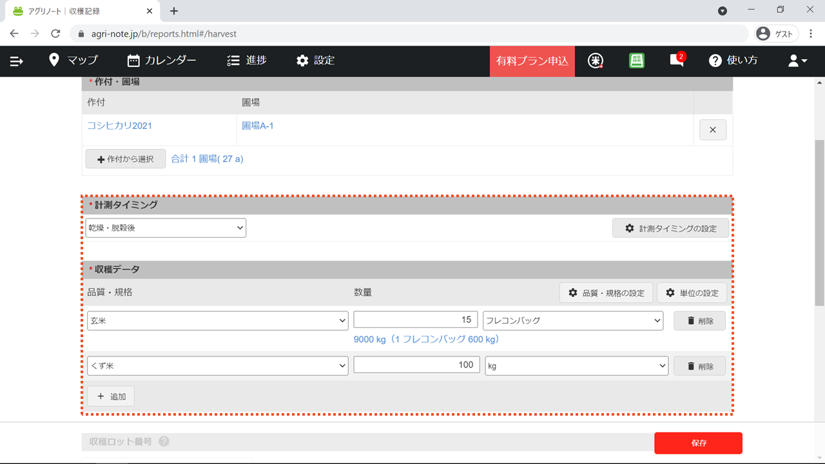Open 計測タイミングの設定 settings
Image resolution: width=825 pixels, height=464 pixels.
(x=670, y=228)
